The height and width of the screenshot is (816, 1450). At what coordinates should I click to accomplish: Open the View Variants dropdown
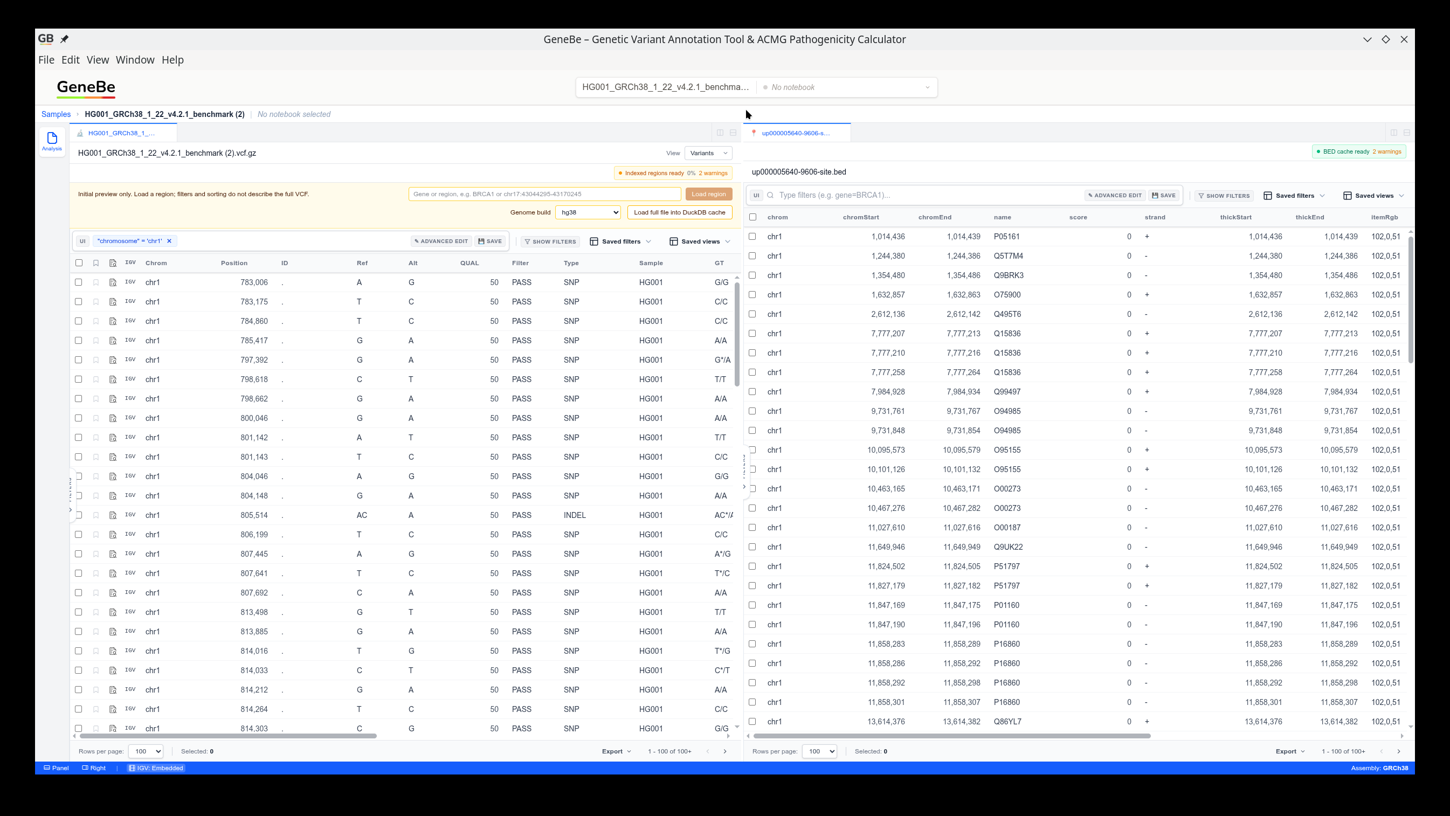coord(708,153)
